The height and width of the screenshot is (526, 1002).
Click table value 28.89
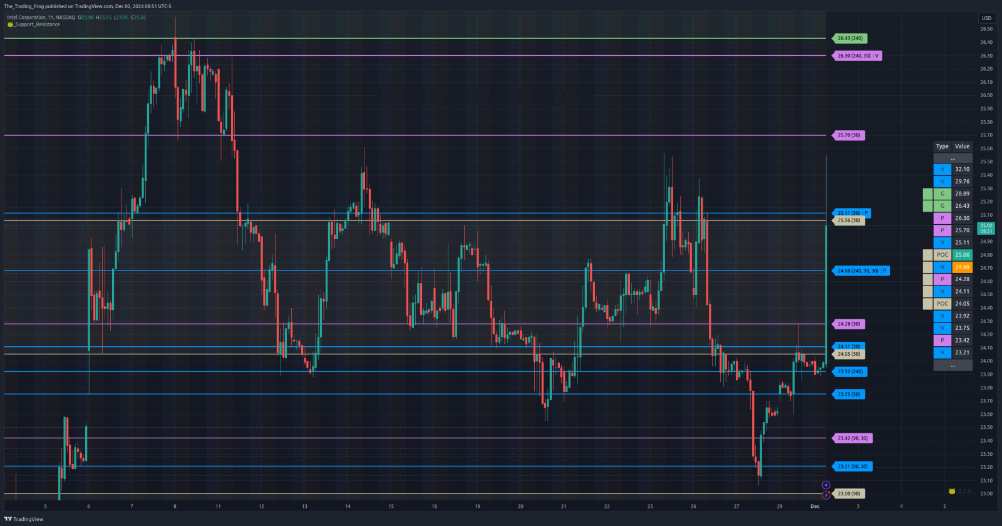963,193
